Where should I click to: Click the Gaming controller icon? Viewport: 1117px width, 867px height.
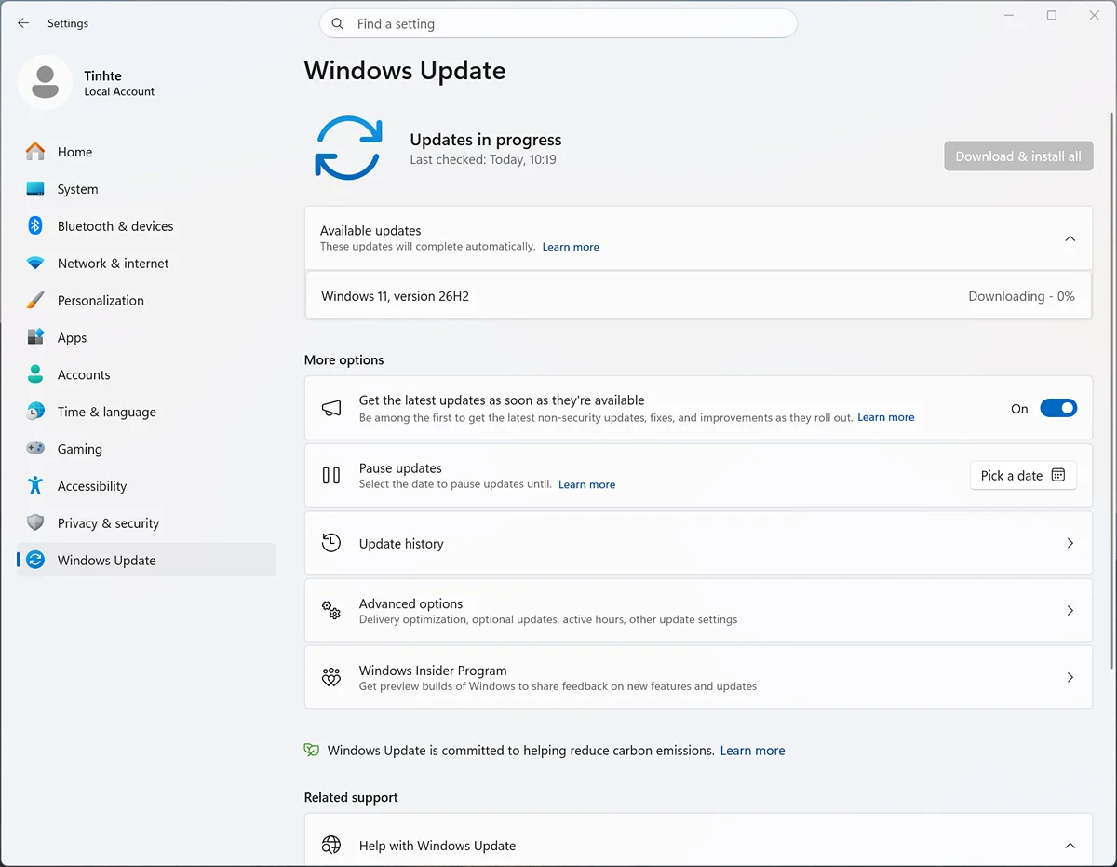pyautogui.click(x=35, y=449)
